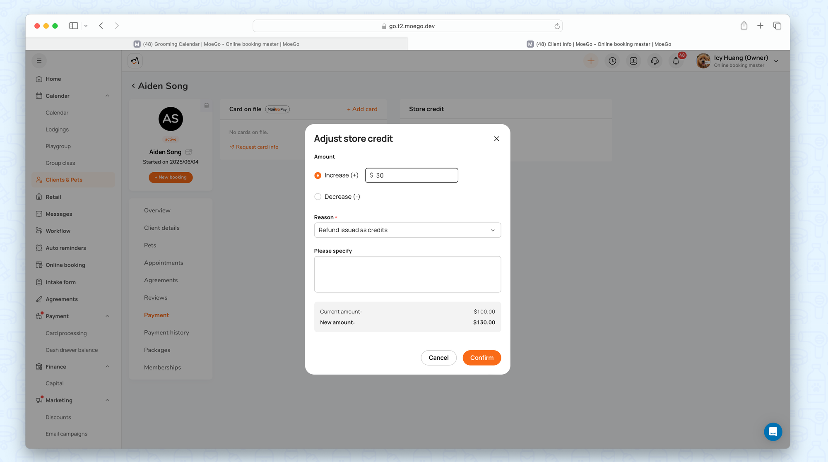Viewport: 828px width, 462px height.
Task: Click the delete client trash icon
Action: tap(207, 106)
